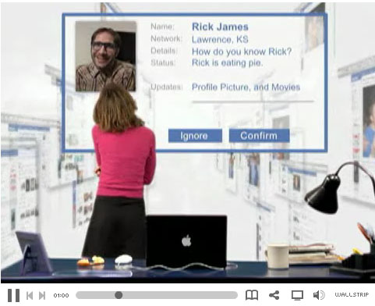This screenshot has width=375, height=306.
Task: Click the Ignore button in video
Action: tap(195, 136)
